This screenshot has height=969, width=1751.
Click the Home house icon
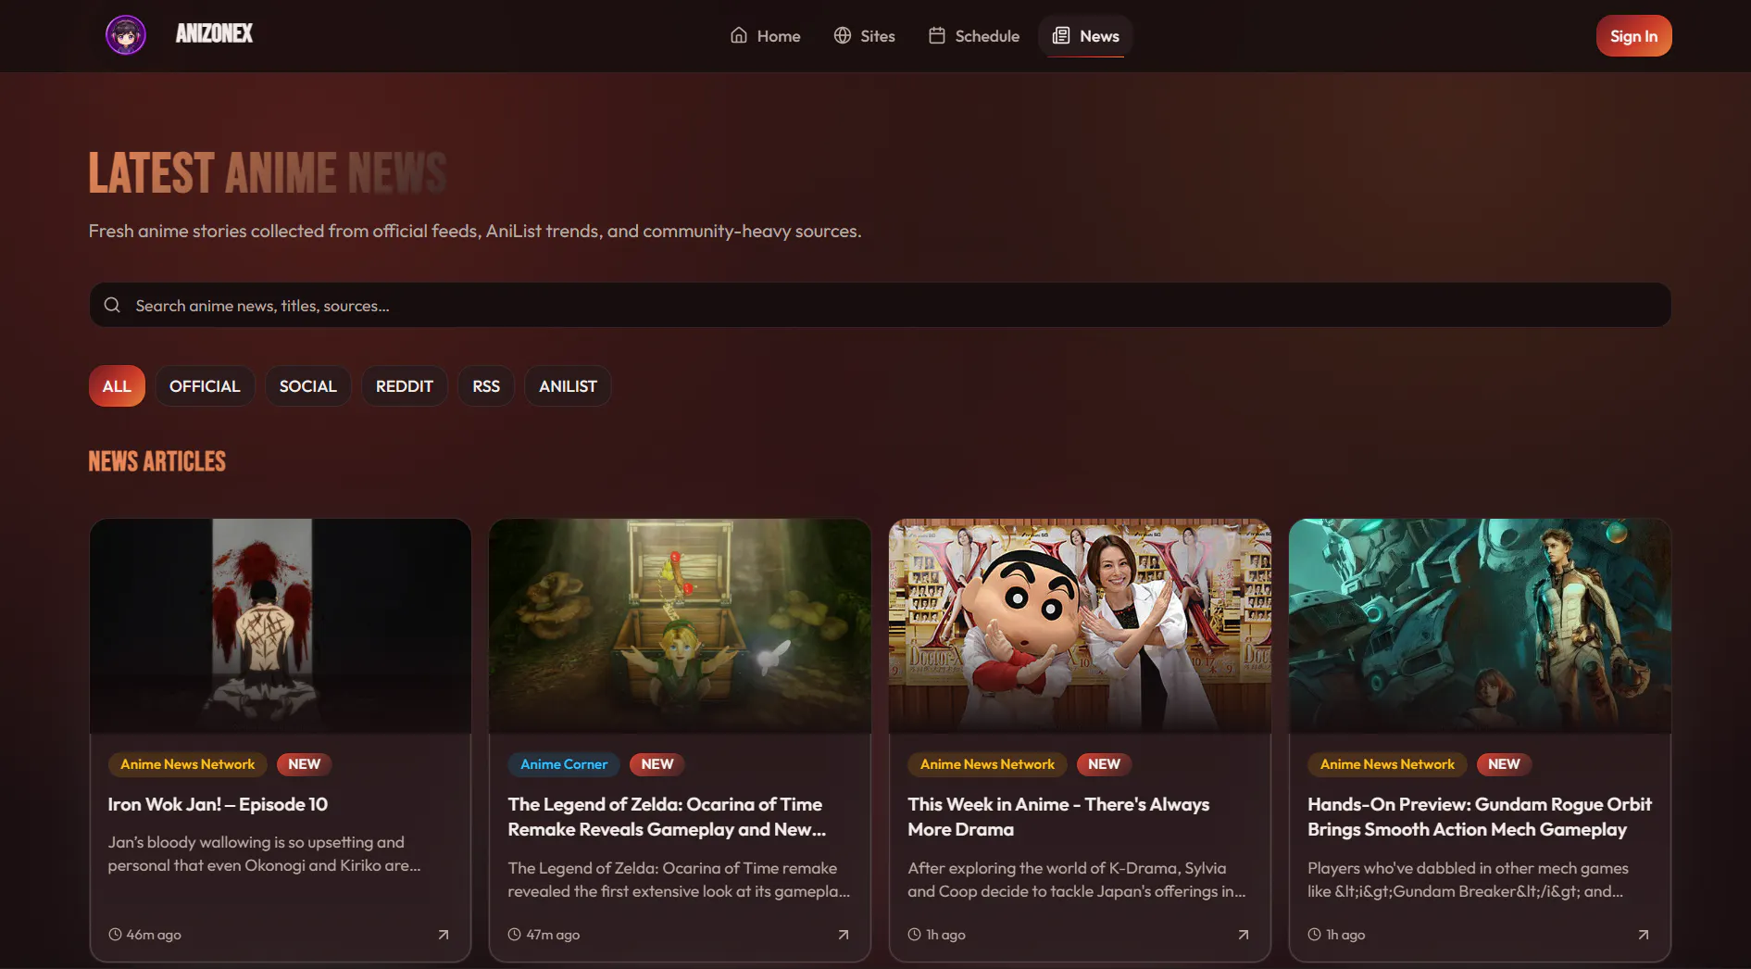(738, 35)
